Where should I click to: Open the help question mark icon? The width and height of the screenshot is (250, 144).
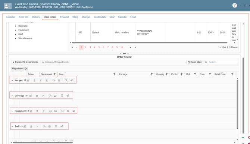(x=235, y=6)
